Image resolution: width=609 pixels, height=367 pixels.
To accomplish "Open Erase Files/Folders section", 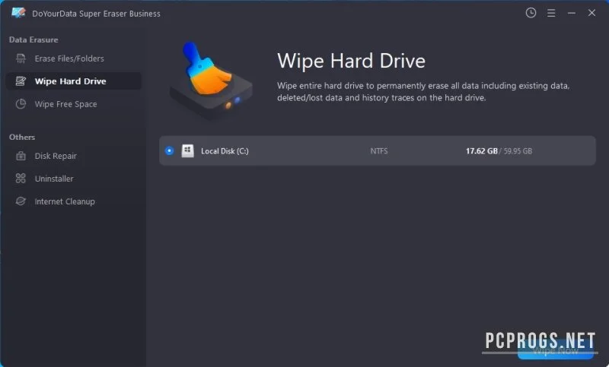I will coord(73,59).
